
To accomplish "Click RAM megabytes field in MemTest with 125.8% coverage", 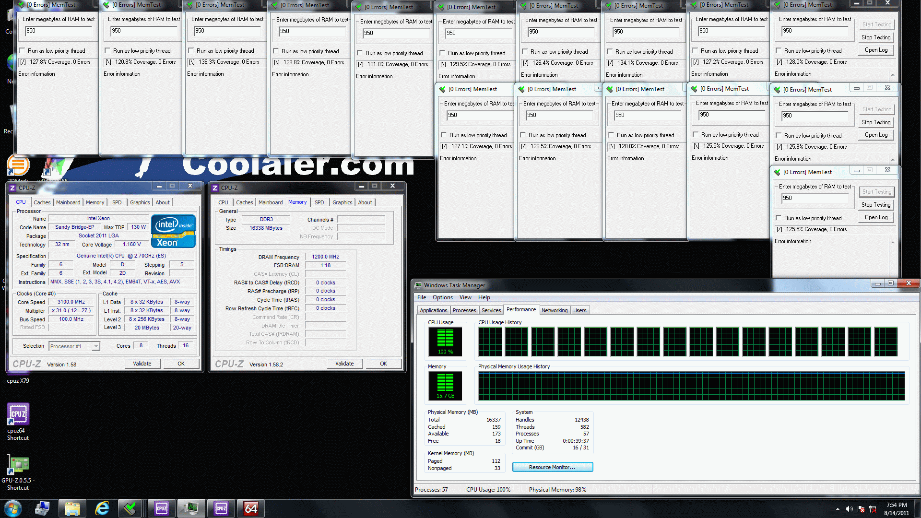I will (815, 116).
